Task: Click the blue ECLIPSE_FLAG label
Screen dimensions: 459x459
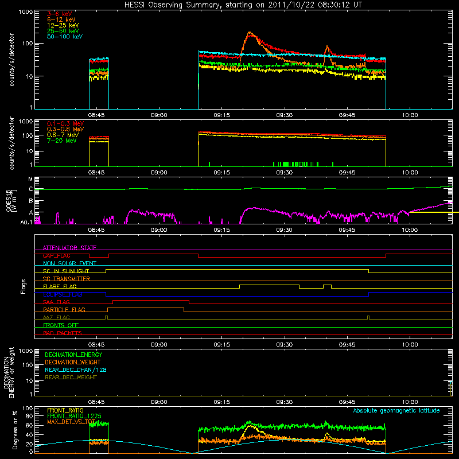Action: [63, 294]
